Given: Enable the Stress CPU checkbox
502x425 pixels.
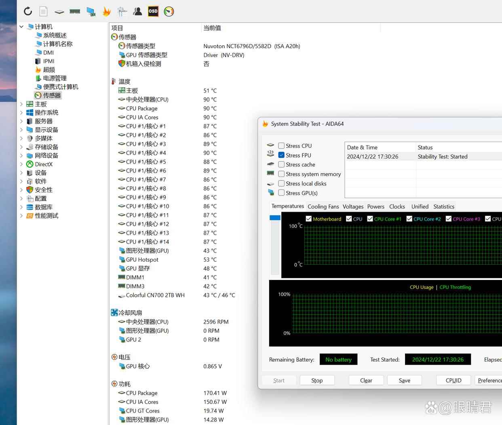Looking at the screenshot, I should coord(281,146).
